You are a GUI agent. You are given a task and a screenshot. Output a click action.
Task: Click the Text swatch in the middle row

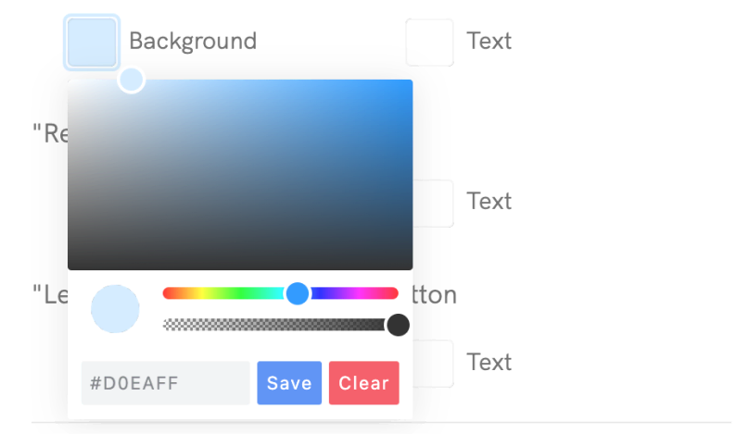point(433,203)
